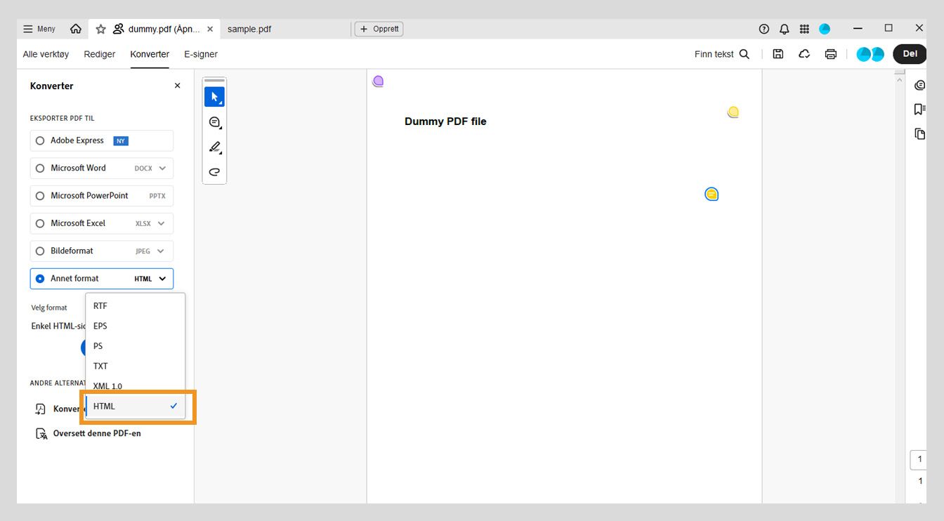Expand the JPEG image format dropdown
This screenshot has width=944, height=521.
pyautogui.click(x=162, y=251)
